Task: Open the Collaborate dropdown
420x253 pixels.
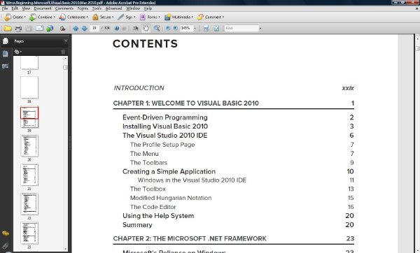Action: [73, 17]
